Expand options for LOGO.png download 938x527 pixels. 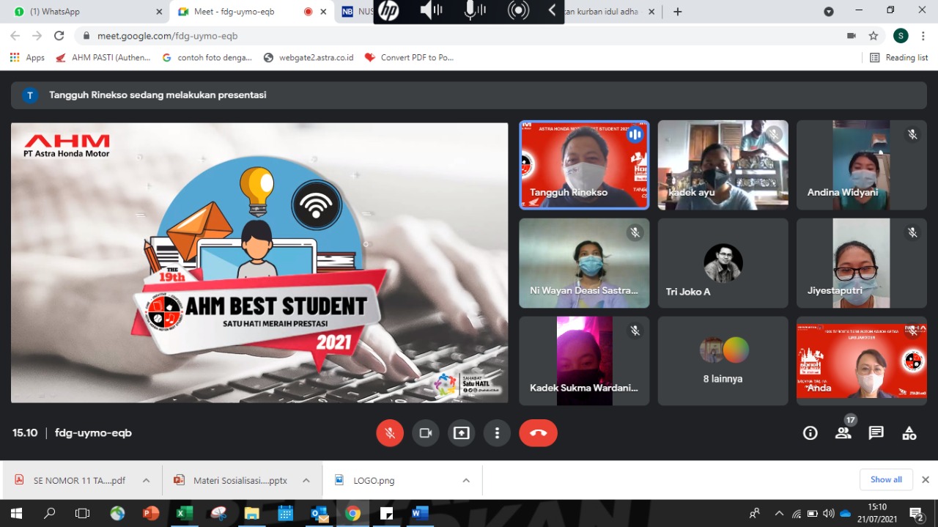tap(466, 480)
